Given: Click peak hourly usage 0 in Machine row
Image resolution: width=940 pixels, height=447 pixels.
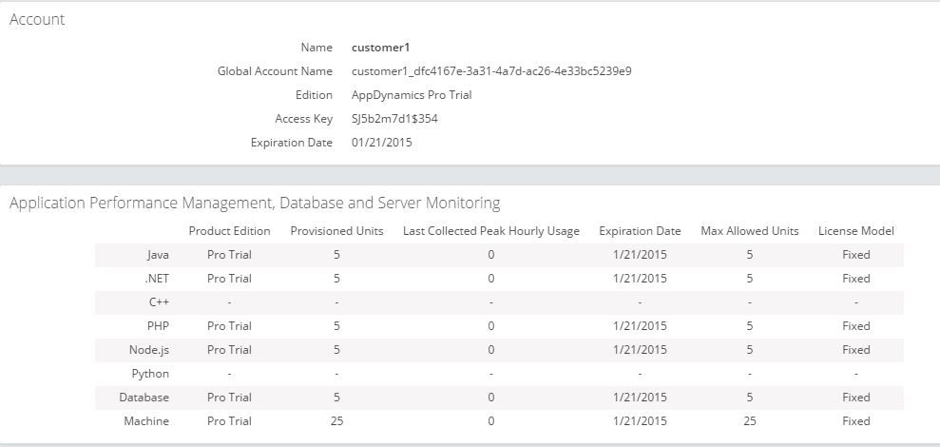Looking at the screenshot, I should pyautogui.click(x=491, y=421).
